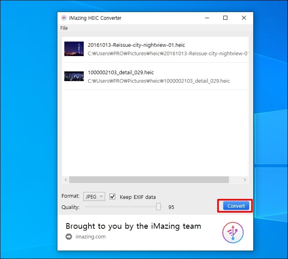The height and width of the screenshot is (259, 288).
Task: Click the Quality slider handle
Action: [x=158, y=207]
